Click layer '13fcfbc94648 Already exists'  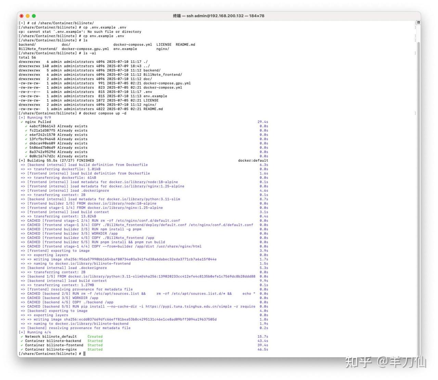[56, 139]
